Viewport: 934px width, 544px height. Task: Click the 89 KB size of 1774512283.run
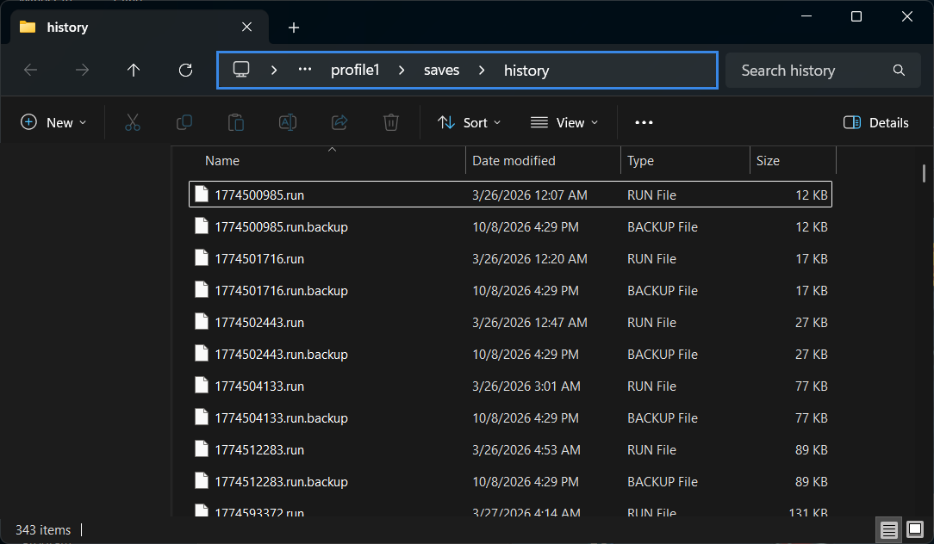[x=811, y=449]
